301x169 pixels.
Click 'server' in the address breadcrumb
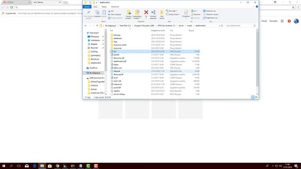tap(181, 26)
